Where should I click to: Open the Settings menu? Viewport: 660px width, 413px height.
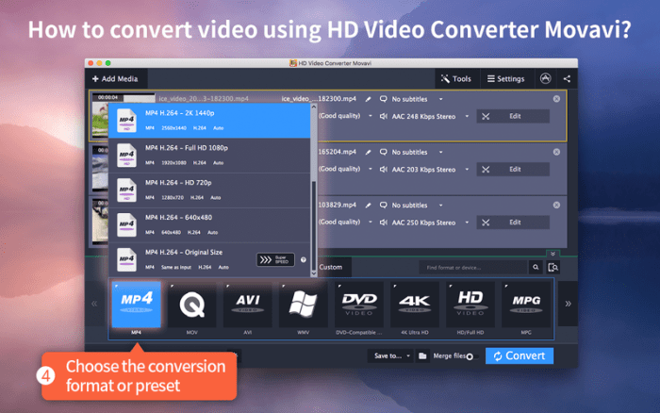coord(506,78)
